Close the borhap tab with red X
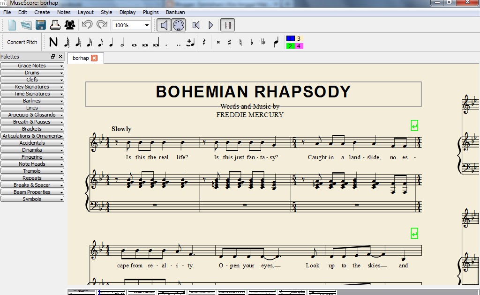Screen dimensions: 480x295 tap(94, 58)
